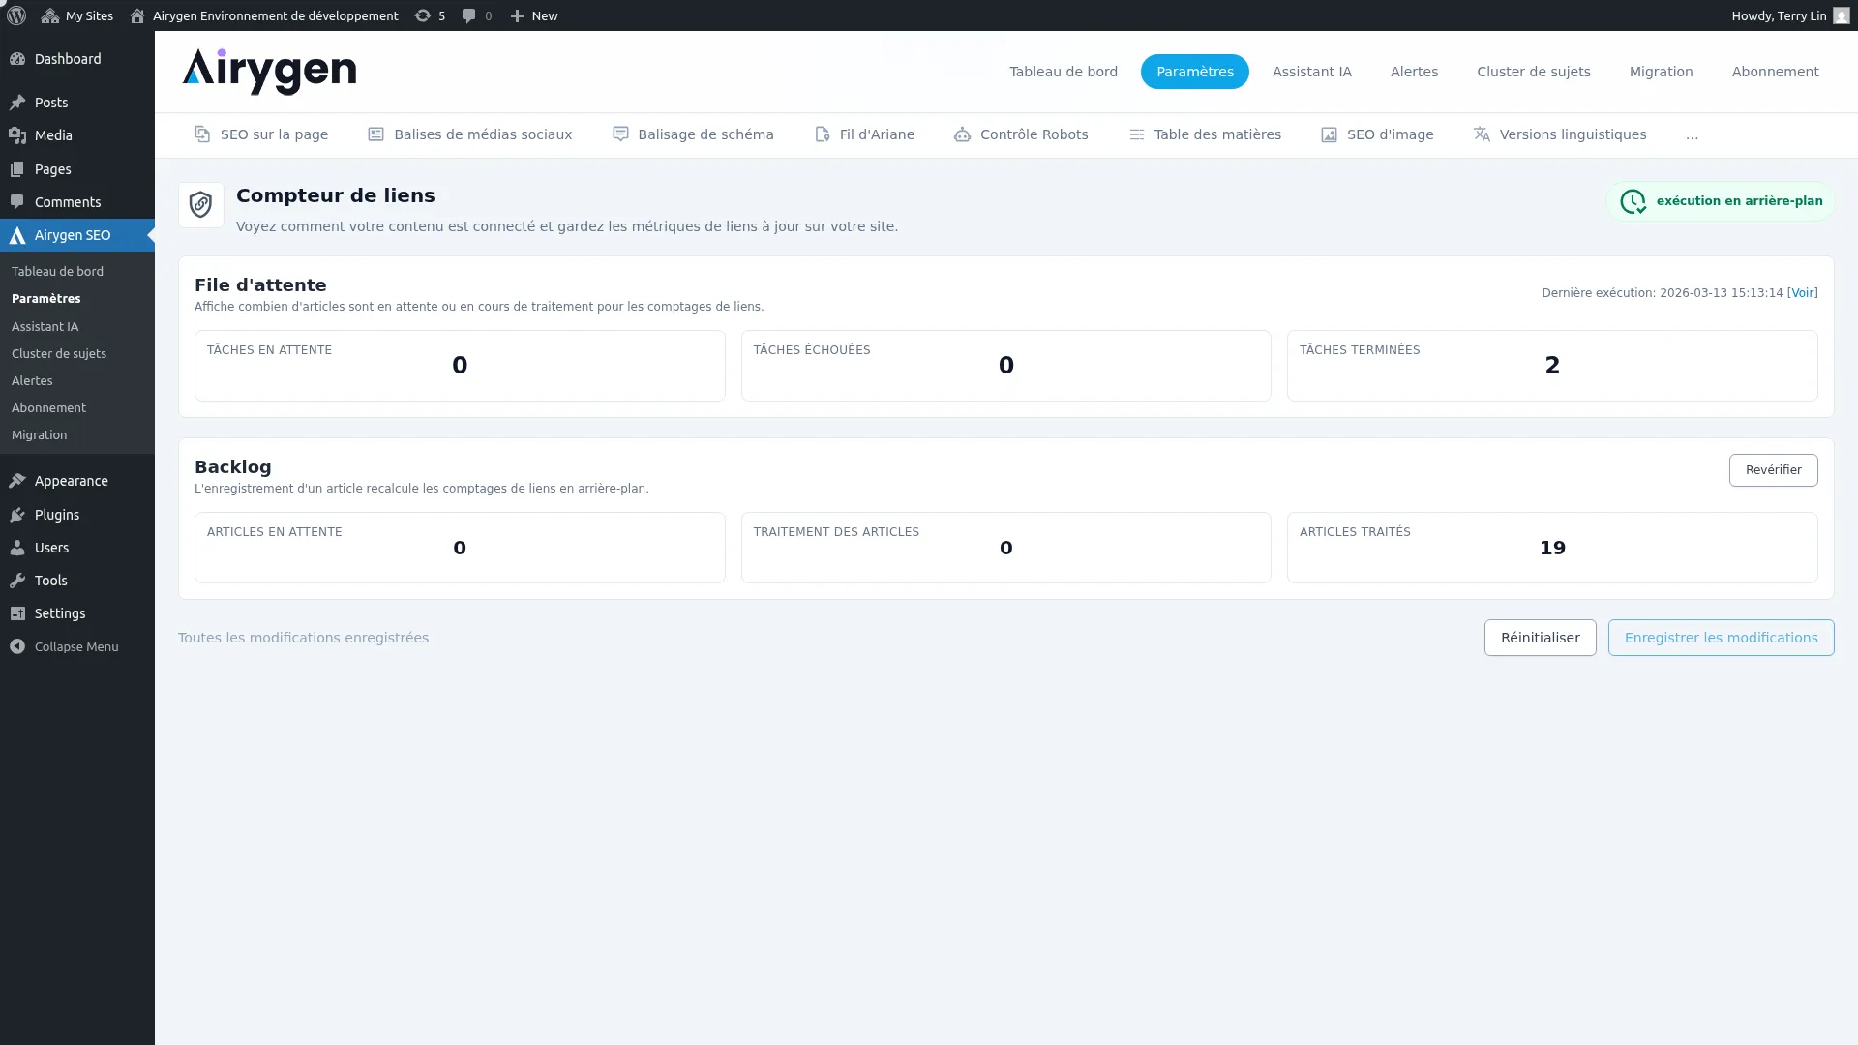Click the Terry Lin avatar
1858x1045 pixels.
pos(1841,15)
